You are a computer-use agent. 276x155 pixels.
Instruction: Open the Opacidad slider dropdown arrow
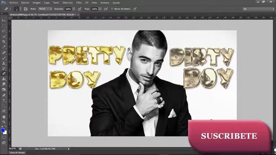[x=74, y=9]
